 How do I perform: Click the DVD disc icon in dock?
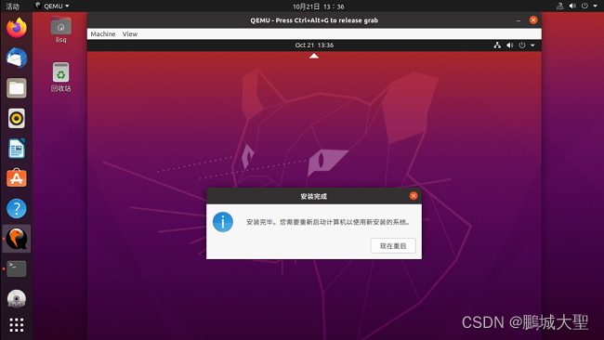(16, 299)
